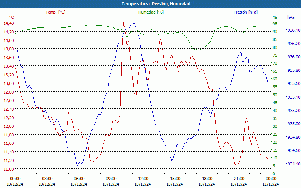
Task: Click pressure axis value 934,80
Action: pyautogui.click(x=293, y=137)
